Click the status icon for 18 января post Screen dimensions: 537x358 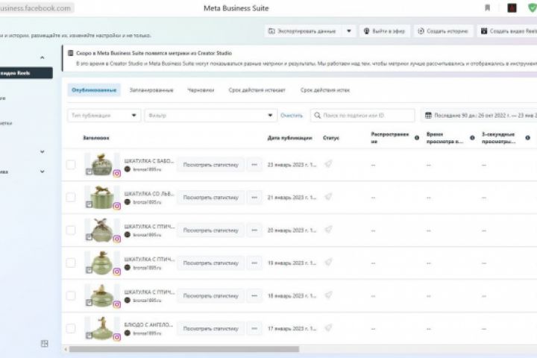[328, 295]
